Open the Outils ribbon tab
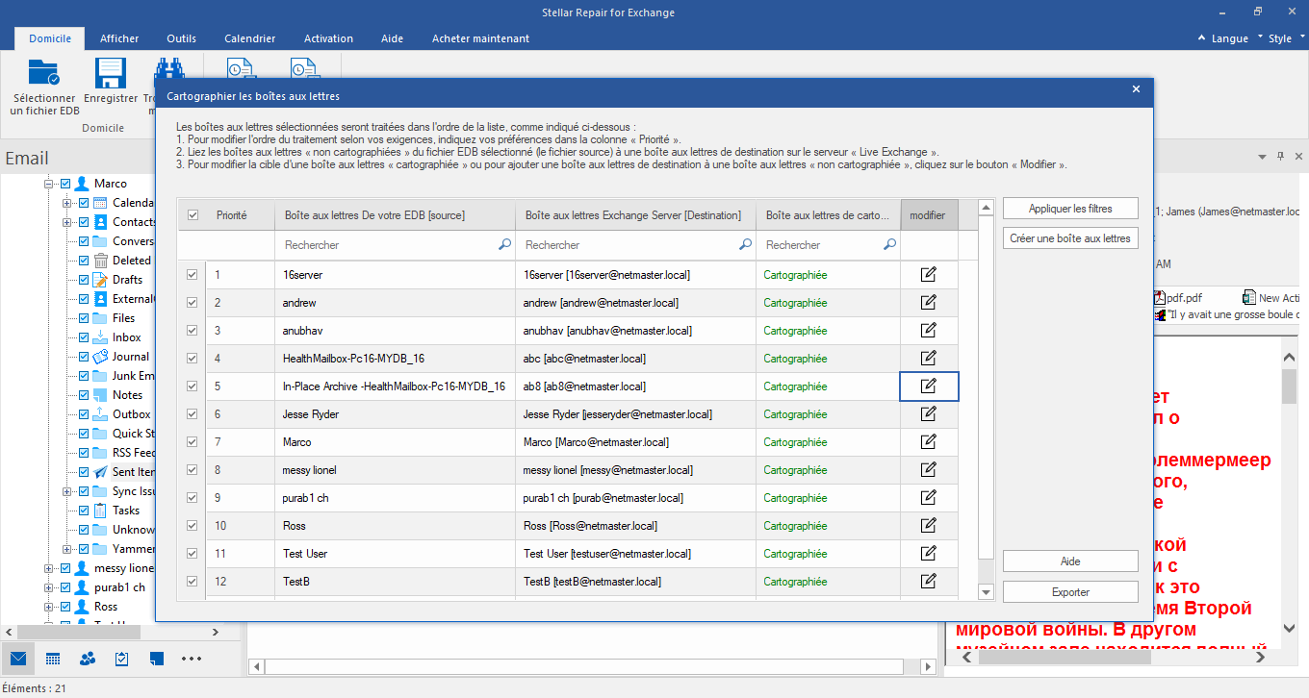 coord(181,38)
